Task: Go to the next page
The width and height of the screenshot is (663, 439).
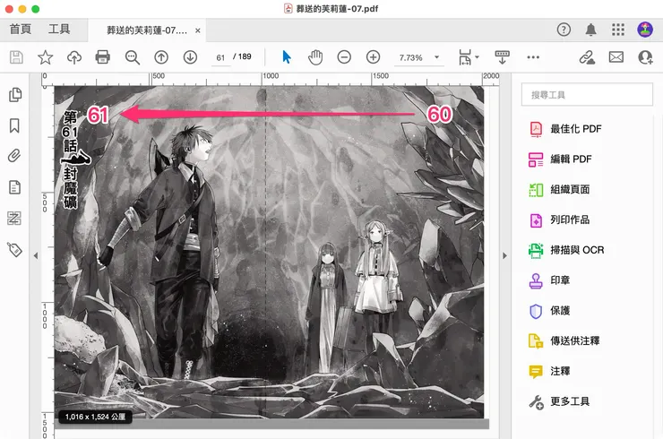Action: tap(190, 57)
